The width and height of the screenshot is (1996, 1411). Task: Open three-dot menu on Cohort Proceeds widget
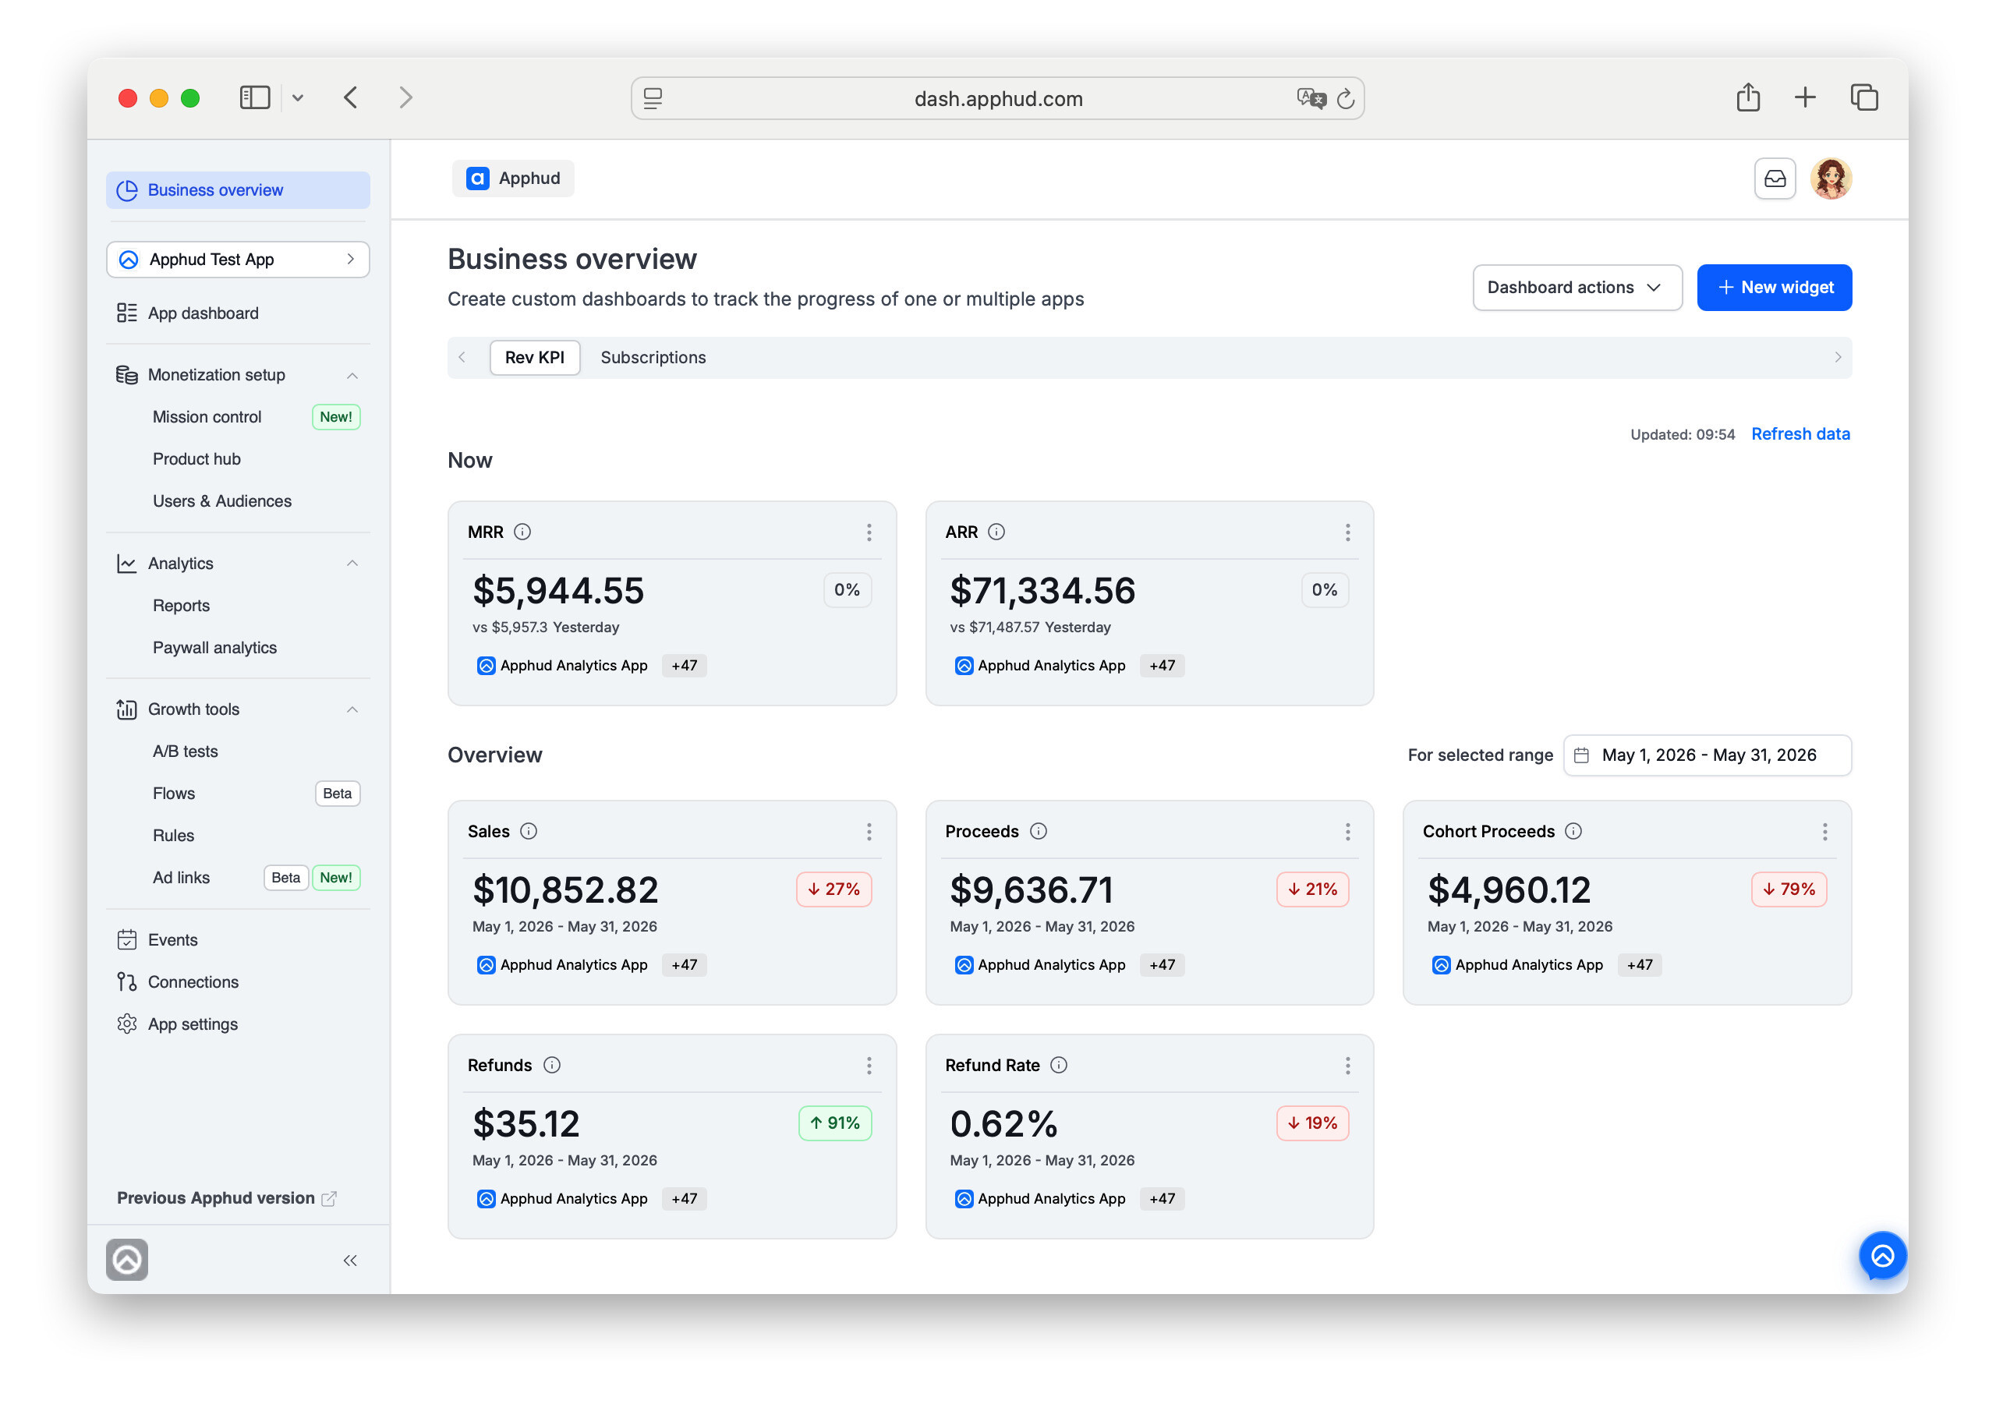coord(1824,832)
